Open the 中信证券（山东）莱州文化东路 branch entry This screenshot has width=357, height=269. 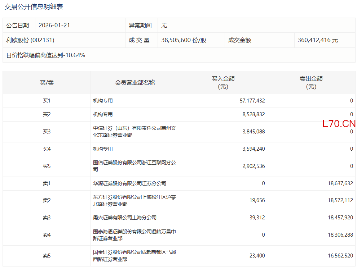(x=134, y=132)
